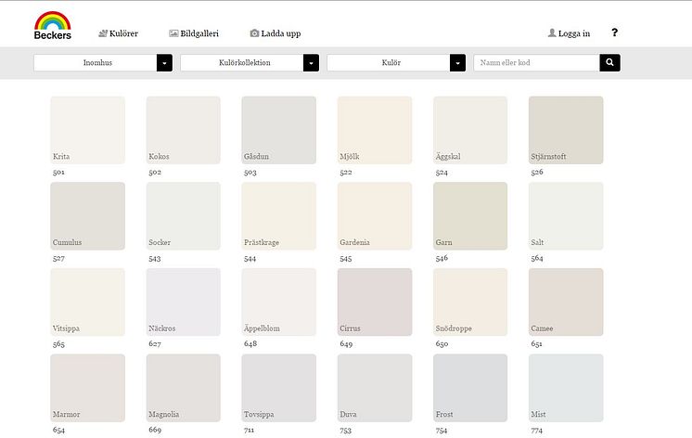Select the Krita 501 color swatch
692x438 pixels.
[87, 130]
